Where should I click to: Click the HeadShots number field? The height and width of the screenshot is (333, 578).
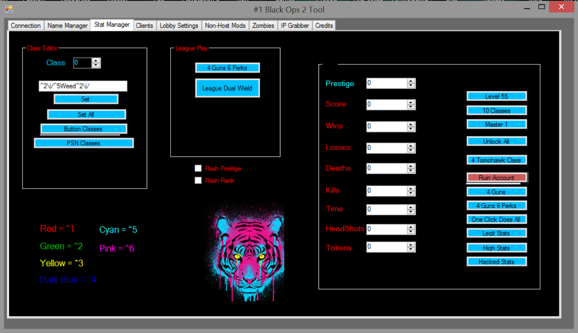[x=387, y=229]
